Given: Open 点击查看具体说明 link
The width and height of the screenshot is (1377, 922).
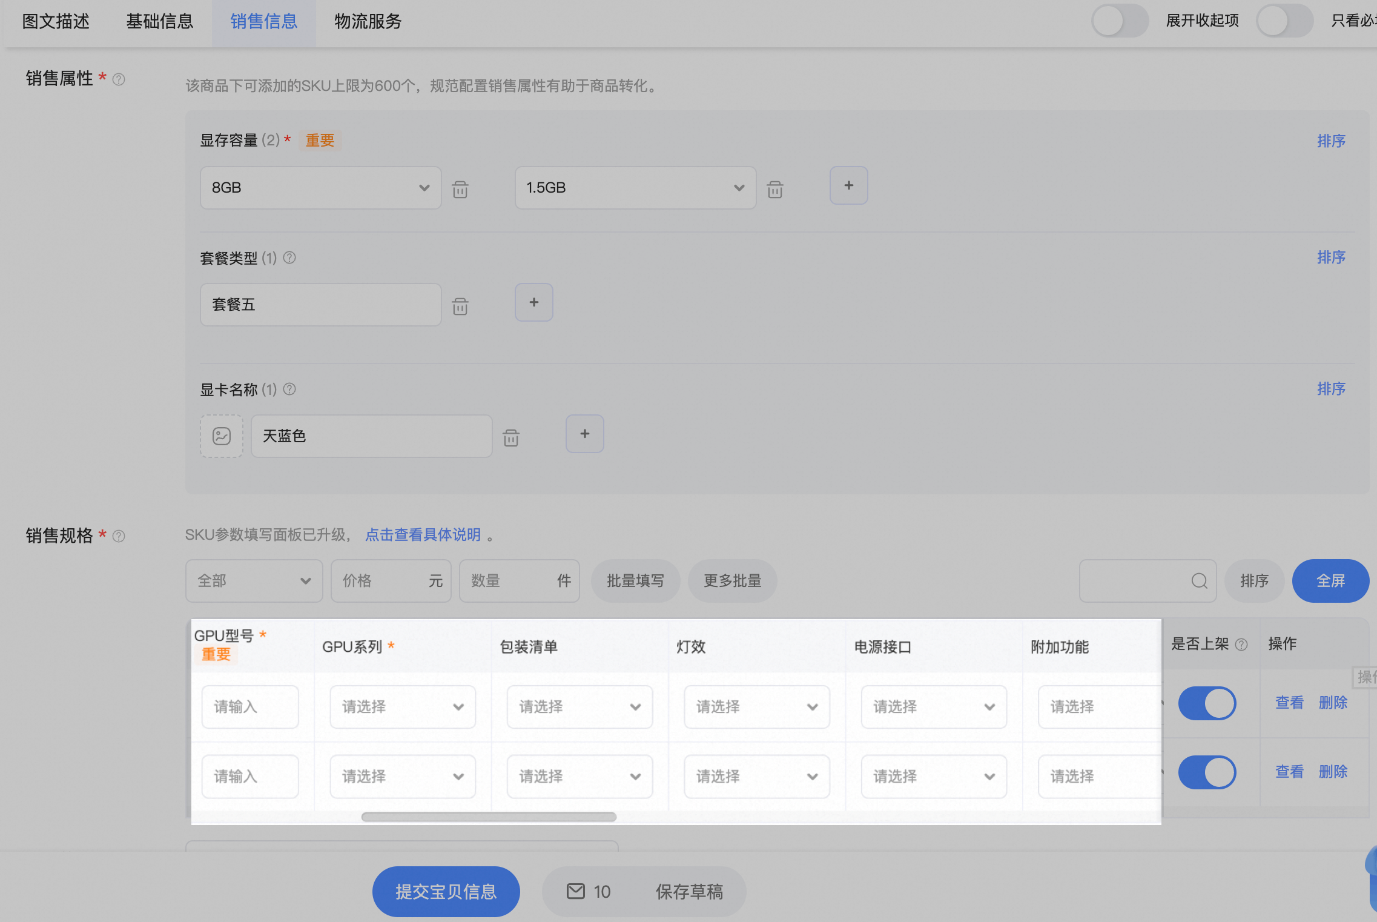Looking at the screenshot, I should [x=423, y=535].
